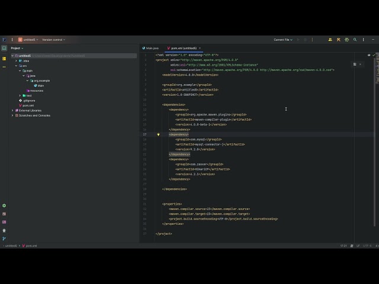
Task: Open the IDE settings gear icon
Action: pos(346,40)
